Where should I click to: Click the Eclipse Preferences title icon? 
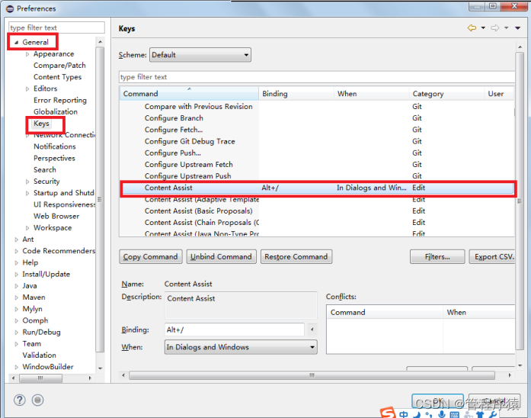click(x=10, y=8)
